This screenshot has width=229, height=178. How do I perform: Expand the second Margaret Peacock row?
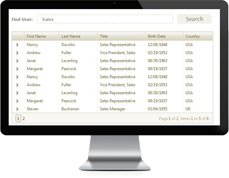click(x=17, y=101)
